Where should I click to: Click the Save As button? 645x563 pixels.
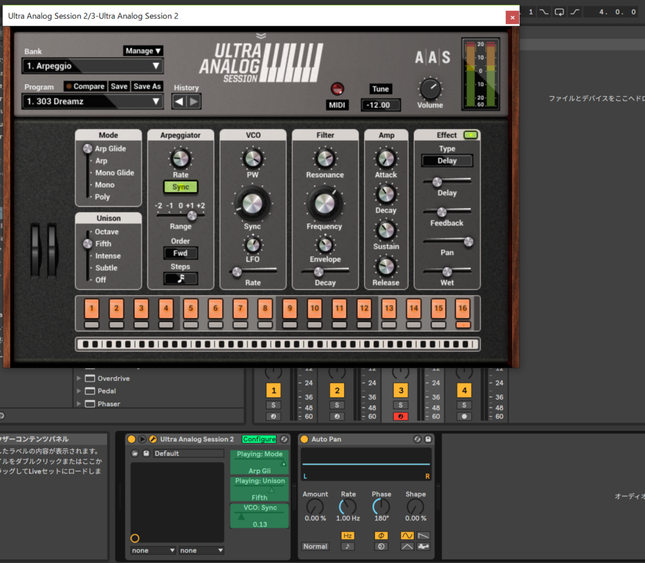(147, 86)
